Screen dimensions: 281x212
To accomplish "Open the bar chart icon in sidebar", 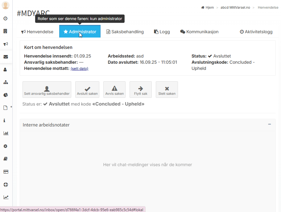I will 6,133.
